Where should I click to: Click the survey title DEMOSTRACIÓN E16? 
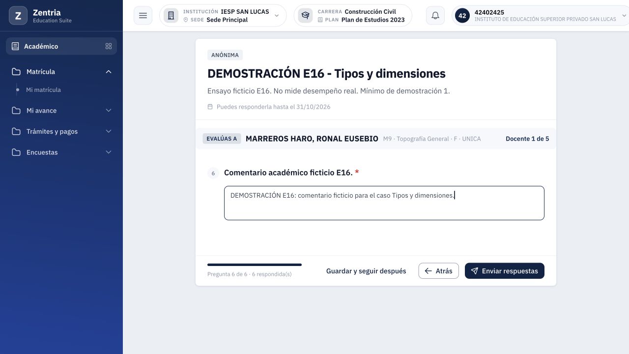tap(326, 74)
